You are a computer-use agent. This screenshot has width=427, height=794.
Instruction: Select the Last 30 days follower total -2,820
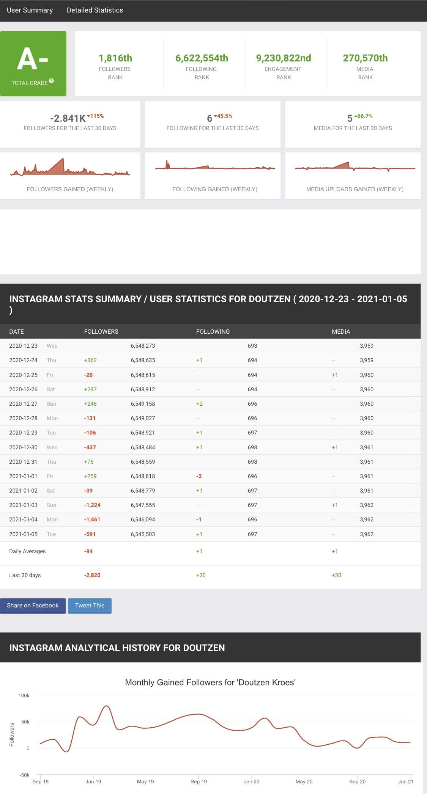pos(92,575)
